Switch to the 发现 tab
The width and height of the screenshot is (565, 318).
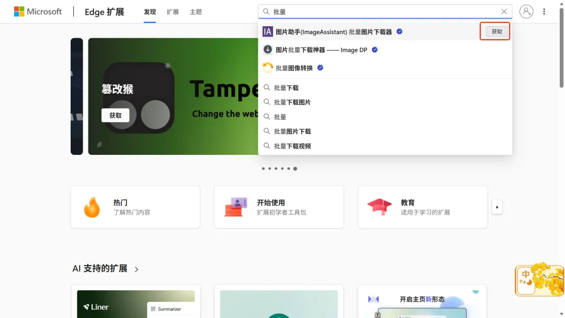(150, 12)
